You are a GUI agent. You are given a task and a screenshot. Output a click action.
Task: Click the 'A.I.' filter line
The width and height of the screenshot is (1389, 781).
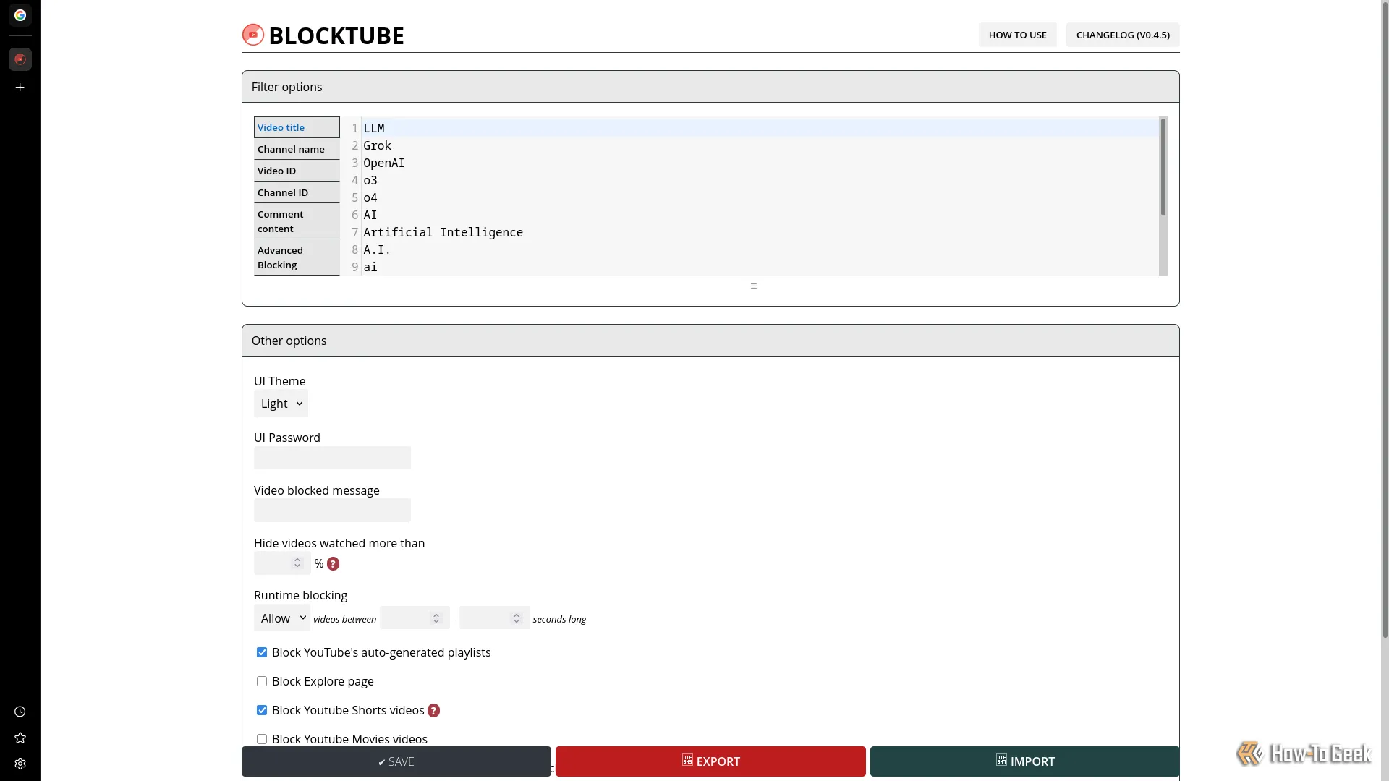click(760, 249)
